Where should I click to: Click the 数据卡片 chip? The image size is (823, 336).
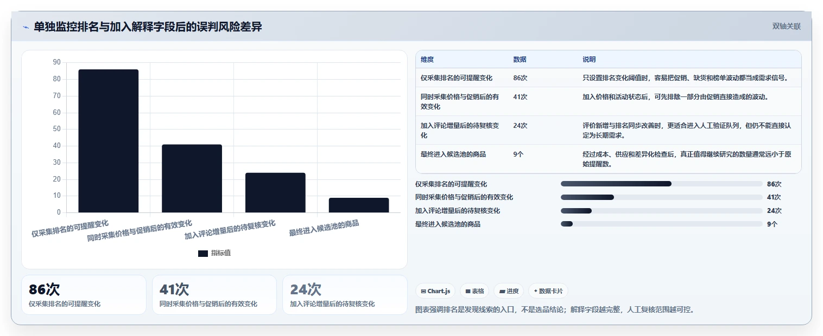pos(548,291)
